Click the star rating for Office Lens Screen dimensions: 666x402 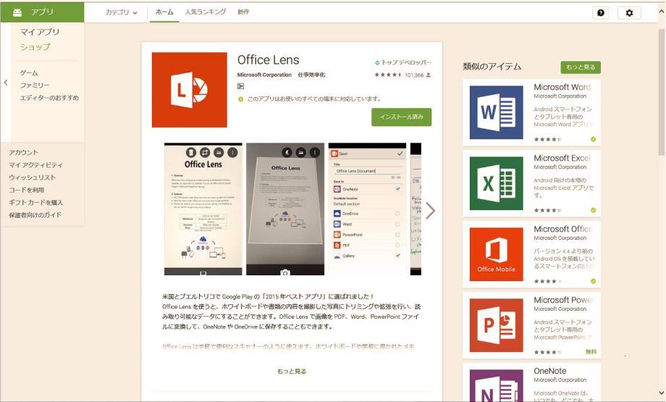pyautogui.click(x=388, y=75)
